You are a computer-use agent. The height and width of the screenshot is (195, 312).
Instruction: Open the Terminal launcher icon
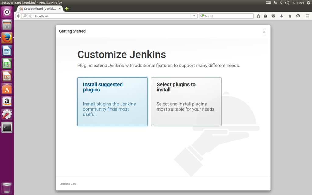7,127
